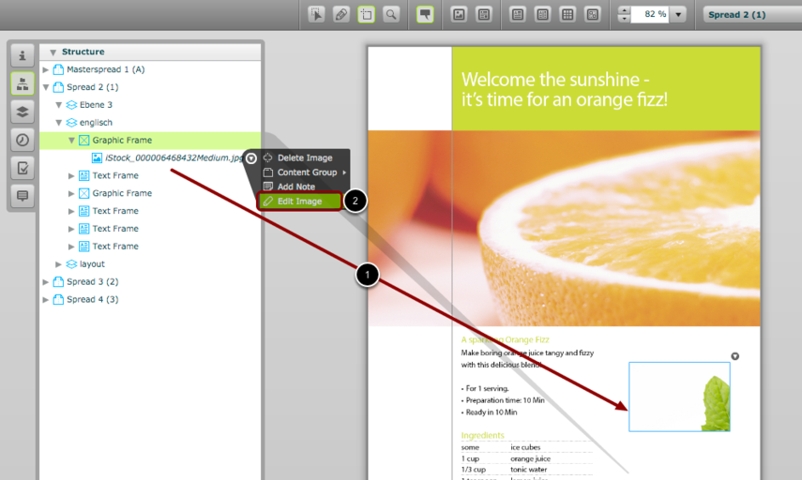Select Masterspread 1 (A) in the tree
The height and width of the screenshot is (480, 802).
tap(150, 69)
